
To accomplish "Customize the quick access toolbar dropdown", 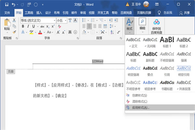I will [x=43, y=5].
